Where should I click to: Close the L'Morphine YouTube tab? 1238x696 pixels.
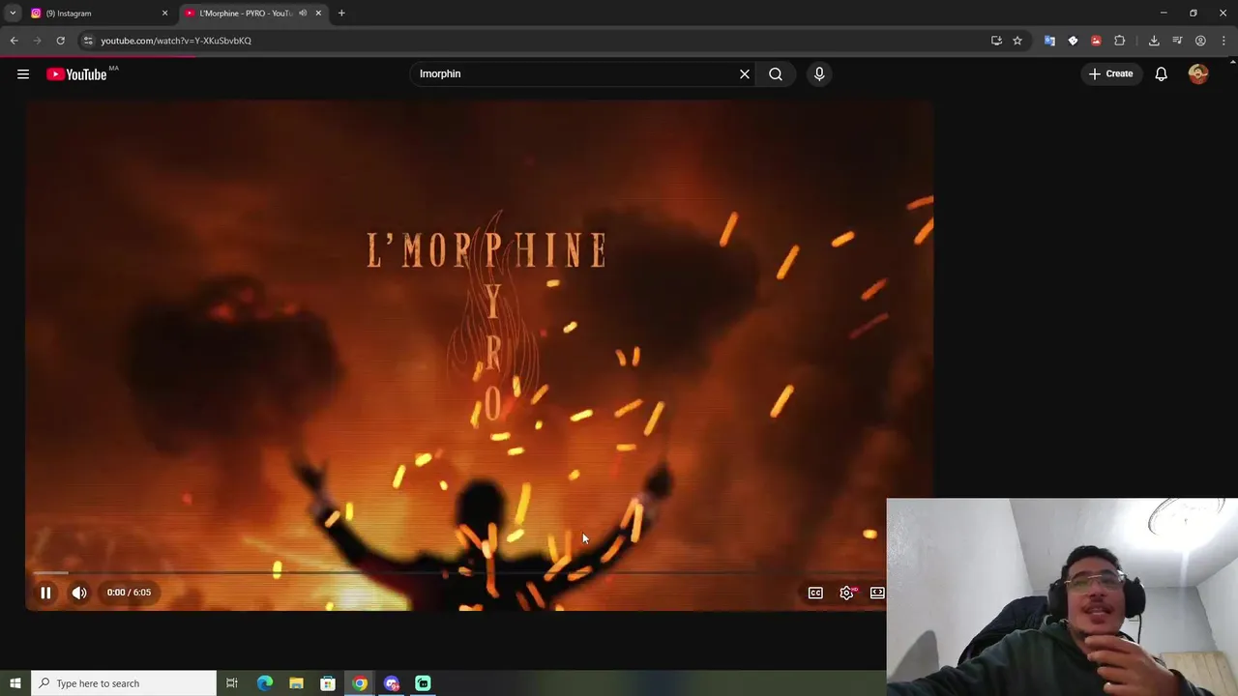(x=318, y=14)
